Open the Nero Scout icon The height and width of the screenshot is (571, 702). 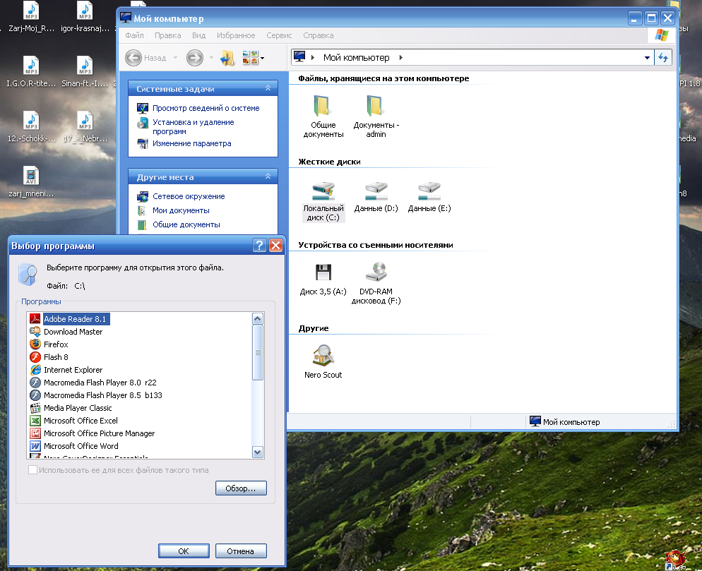tap(323, 355)
